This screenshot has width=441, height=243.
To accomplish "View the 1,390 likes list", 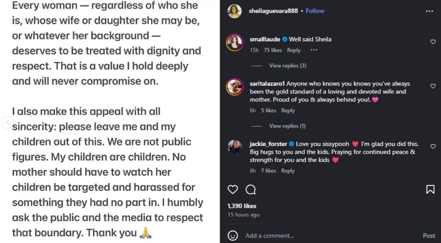I will pyautogui.click(x=242, y=206).
